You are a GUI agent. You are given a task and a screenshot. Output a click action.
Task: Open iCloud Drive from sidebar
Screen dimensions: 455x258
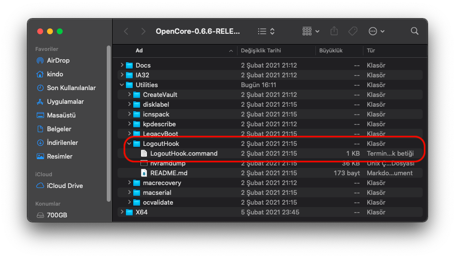[65, 186]
